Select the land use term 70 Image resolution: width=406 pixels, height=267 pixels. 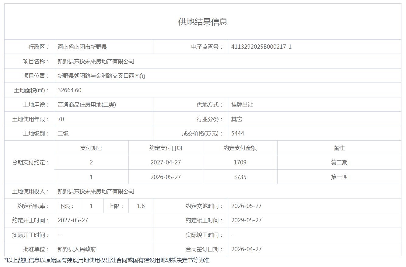(x=61, y=119)
